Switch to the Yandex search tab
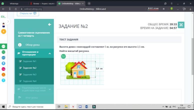Screen dimensions: 194x110 [x=43, y=3]
